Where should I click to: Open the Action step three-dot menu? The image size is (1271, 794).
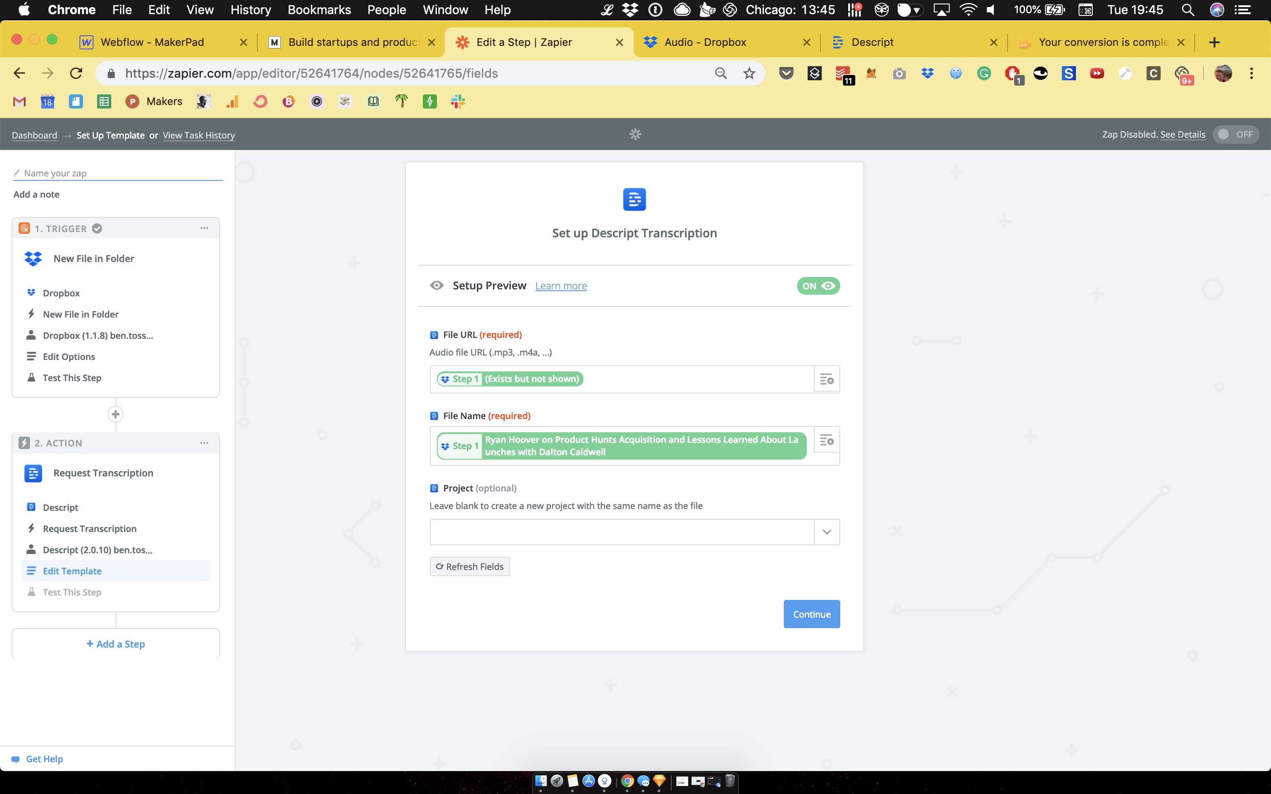click(204, 443)
